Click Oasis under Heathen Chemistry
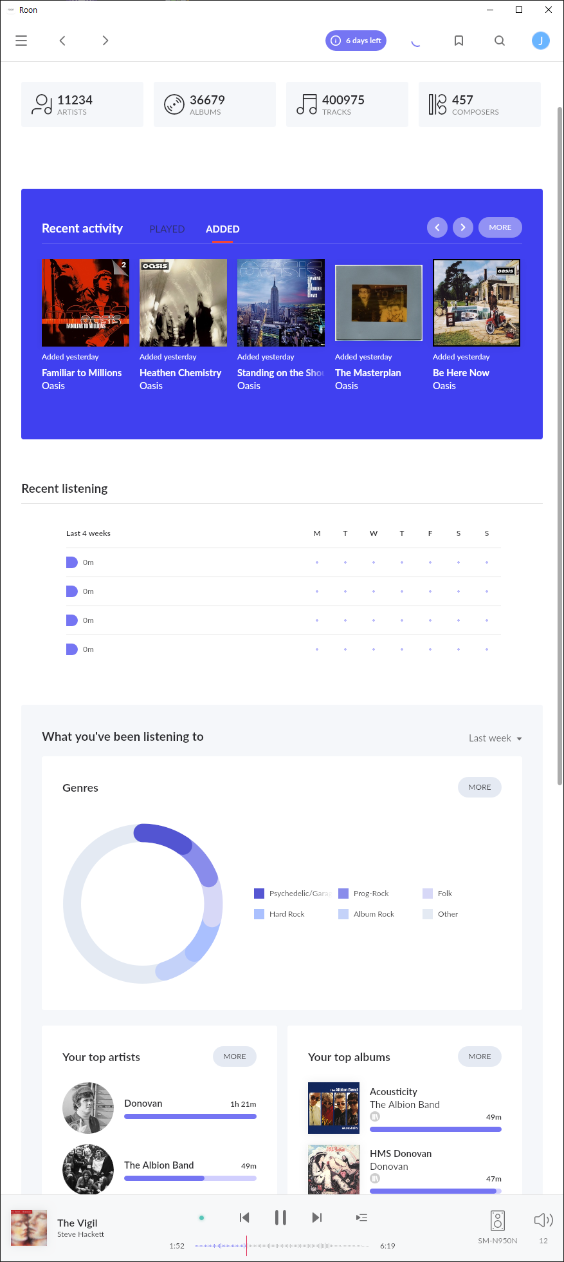Screen dimensions: 564x1262 (151, 386)
